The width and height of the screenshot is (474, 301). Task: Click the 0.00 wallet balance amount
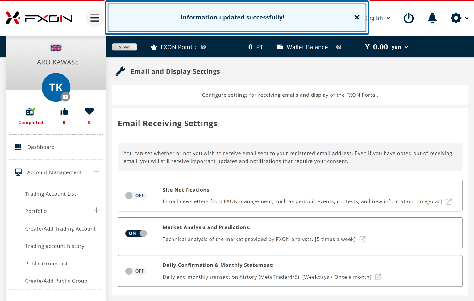point(380,47)
